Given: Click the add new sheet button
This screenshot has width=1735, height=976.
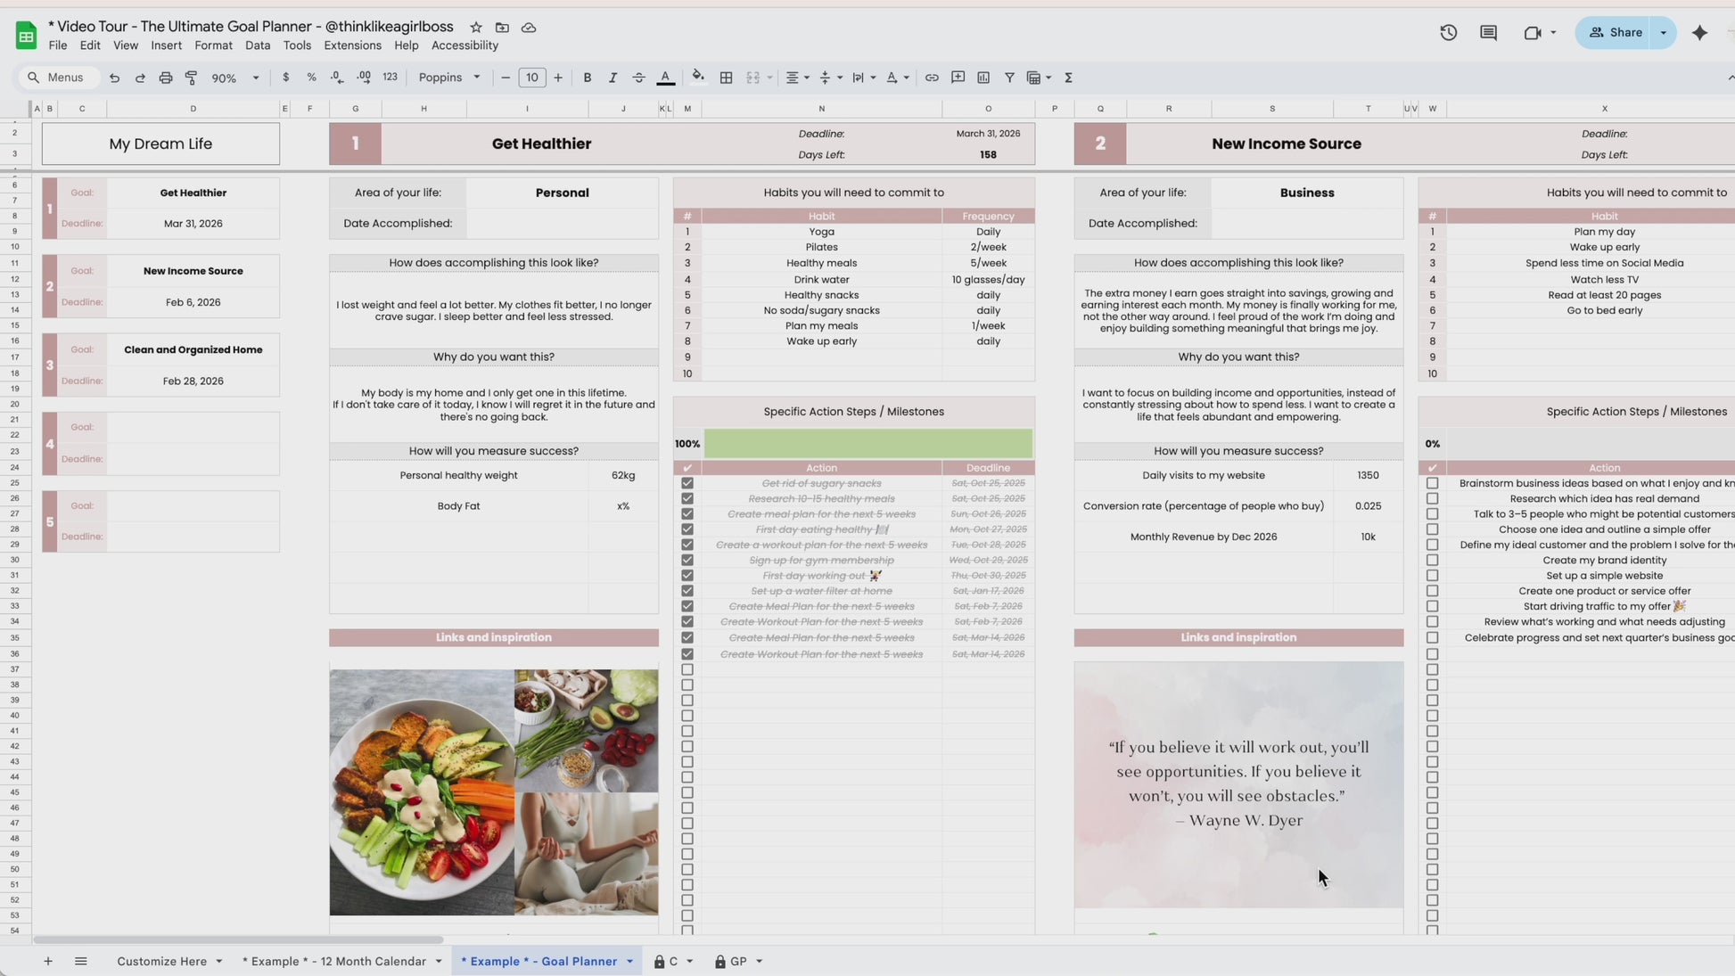Looking at the screenshot, I should (x=48, y=962).
